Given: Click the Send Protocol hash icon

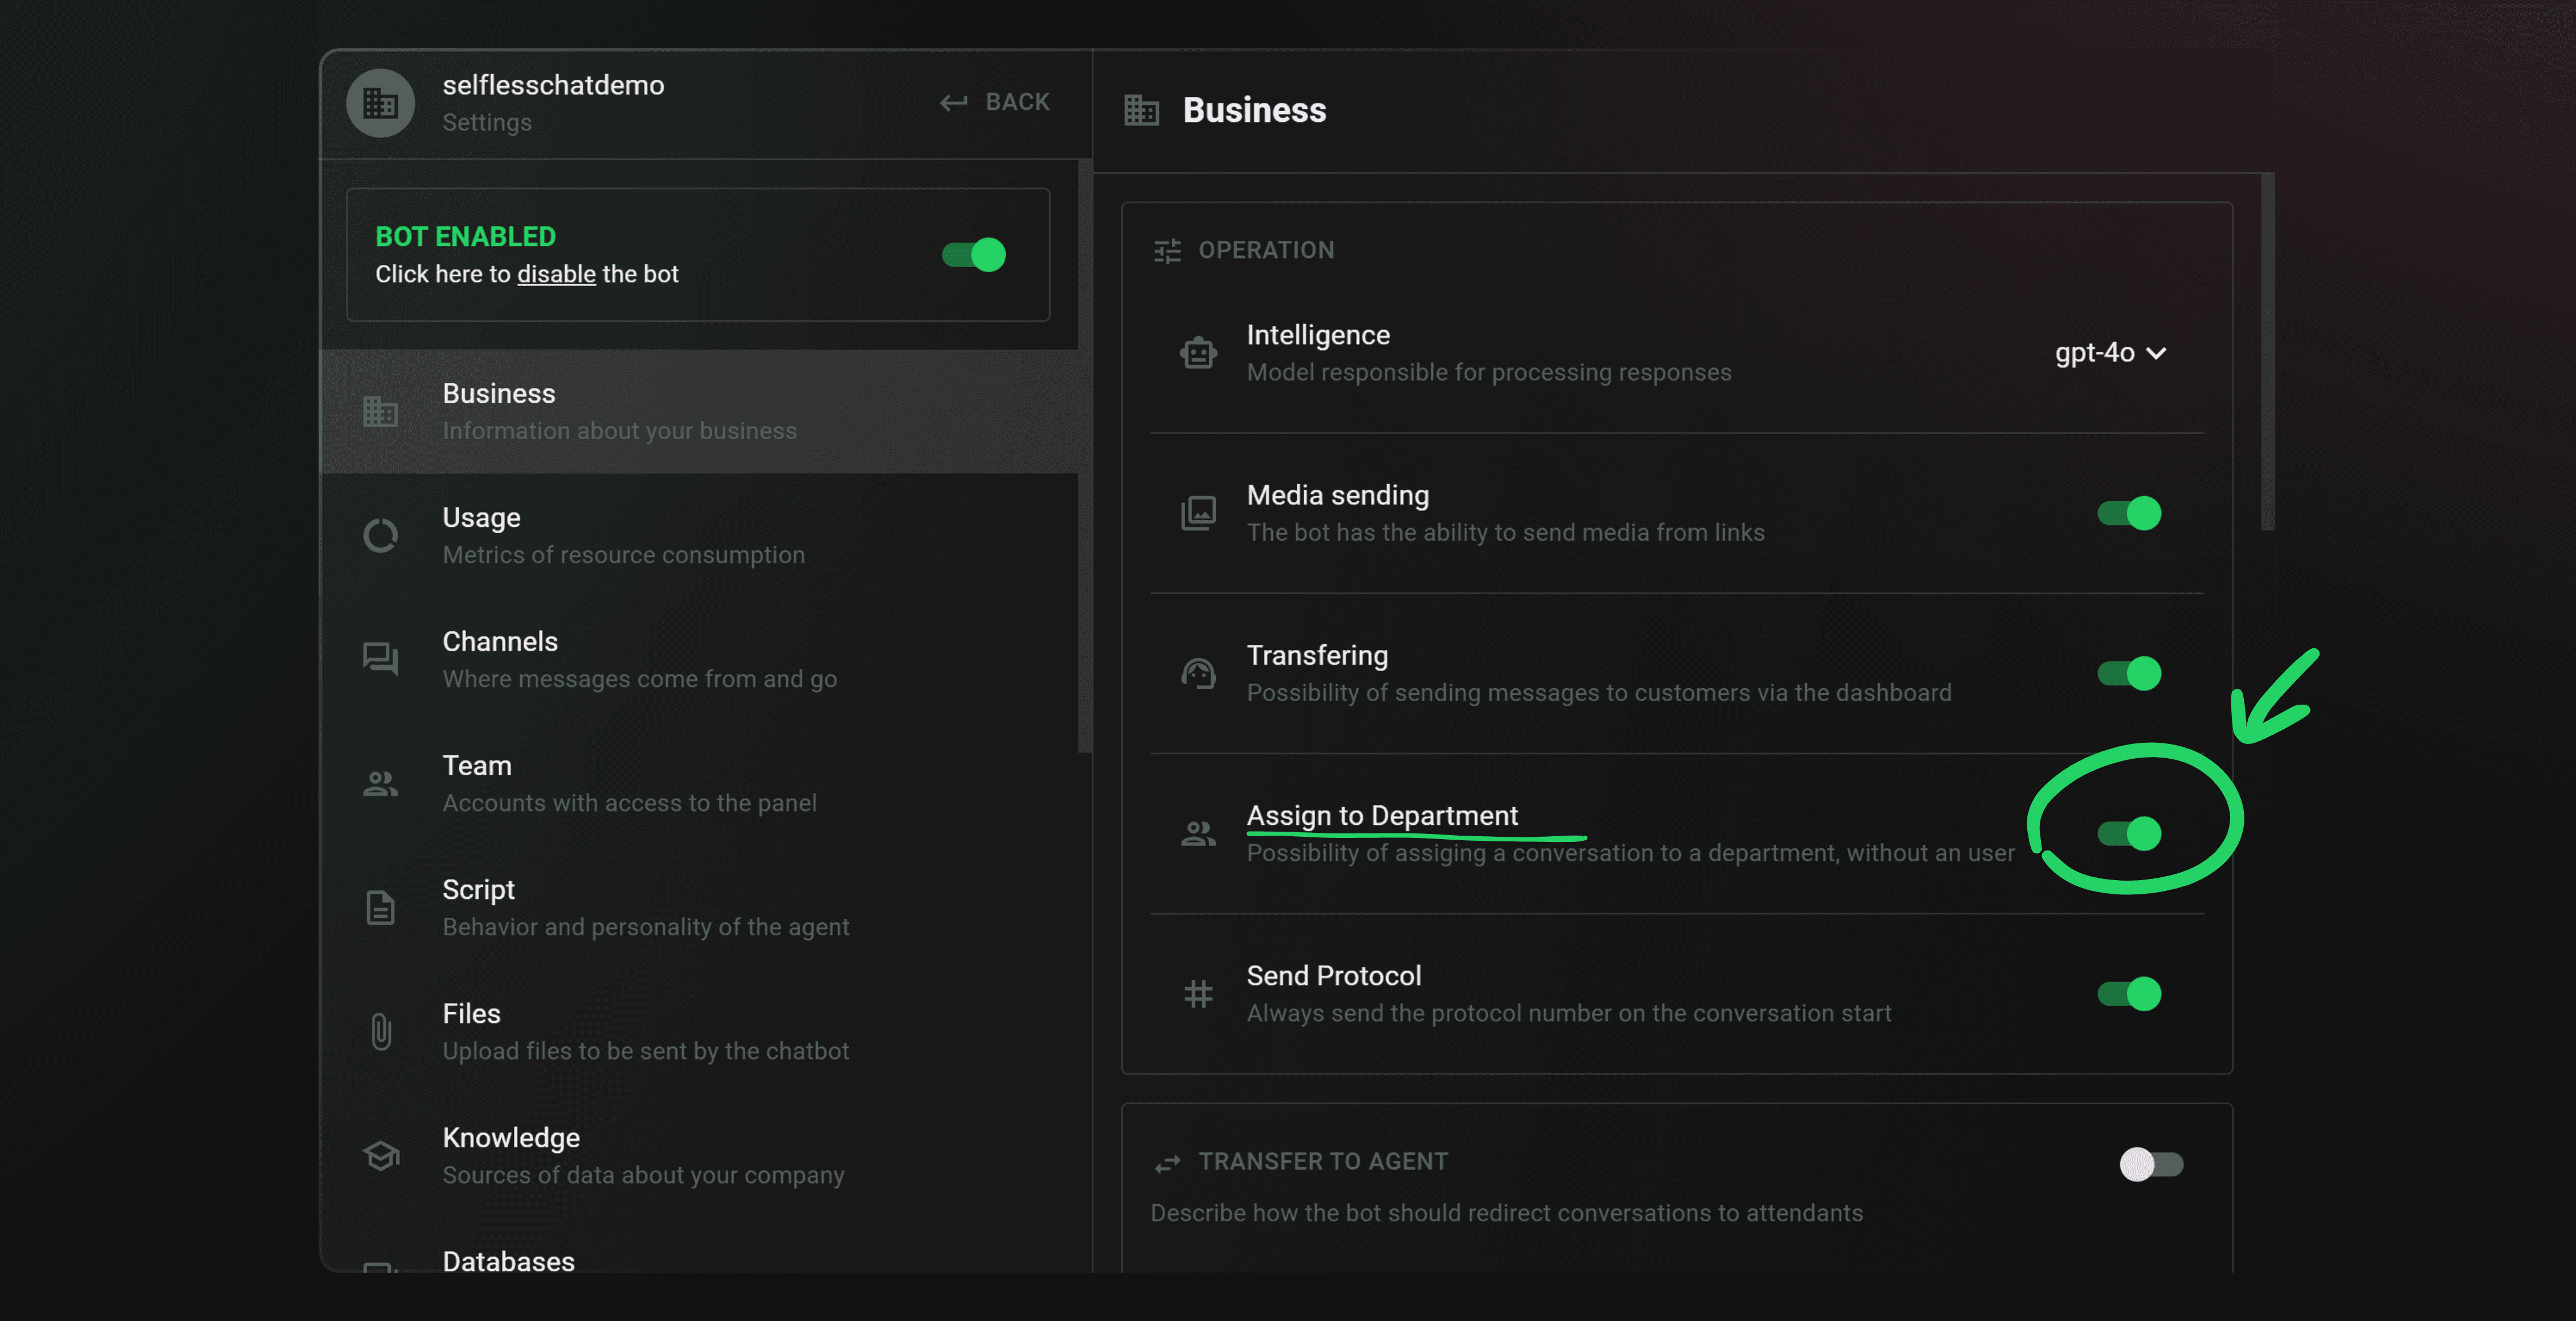Looking at the screenshot, I should pos(1198,994).
